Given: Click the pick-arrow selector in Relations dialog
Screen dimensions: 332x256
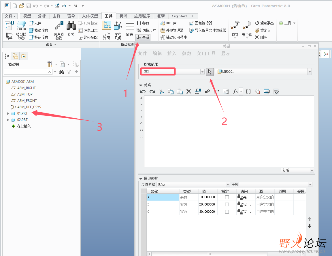Looking at the screenshot, I should tap(210, 72).
